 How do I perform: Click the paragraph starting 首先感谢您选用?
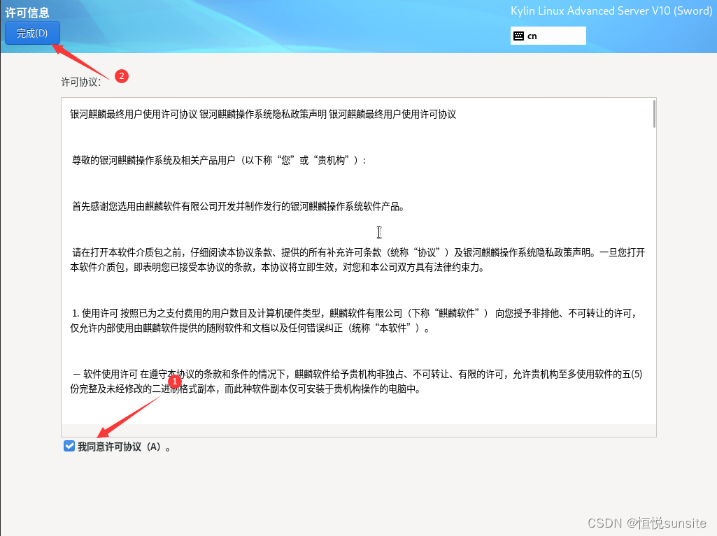tap(238, 207)
